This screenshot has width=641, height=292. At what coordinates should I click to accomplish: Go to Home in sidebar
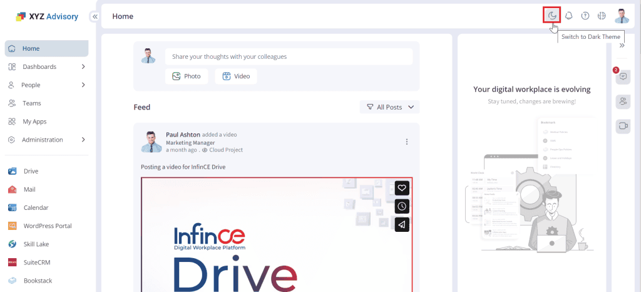tap(46, 48)
